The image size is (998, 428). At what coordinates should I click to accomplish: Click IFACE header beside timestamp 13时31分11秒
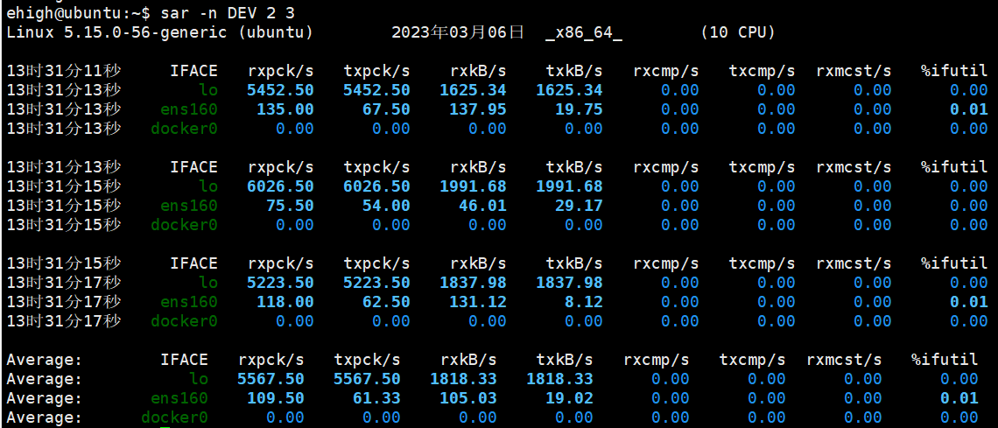(193, 71)
